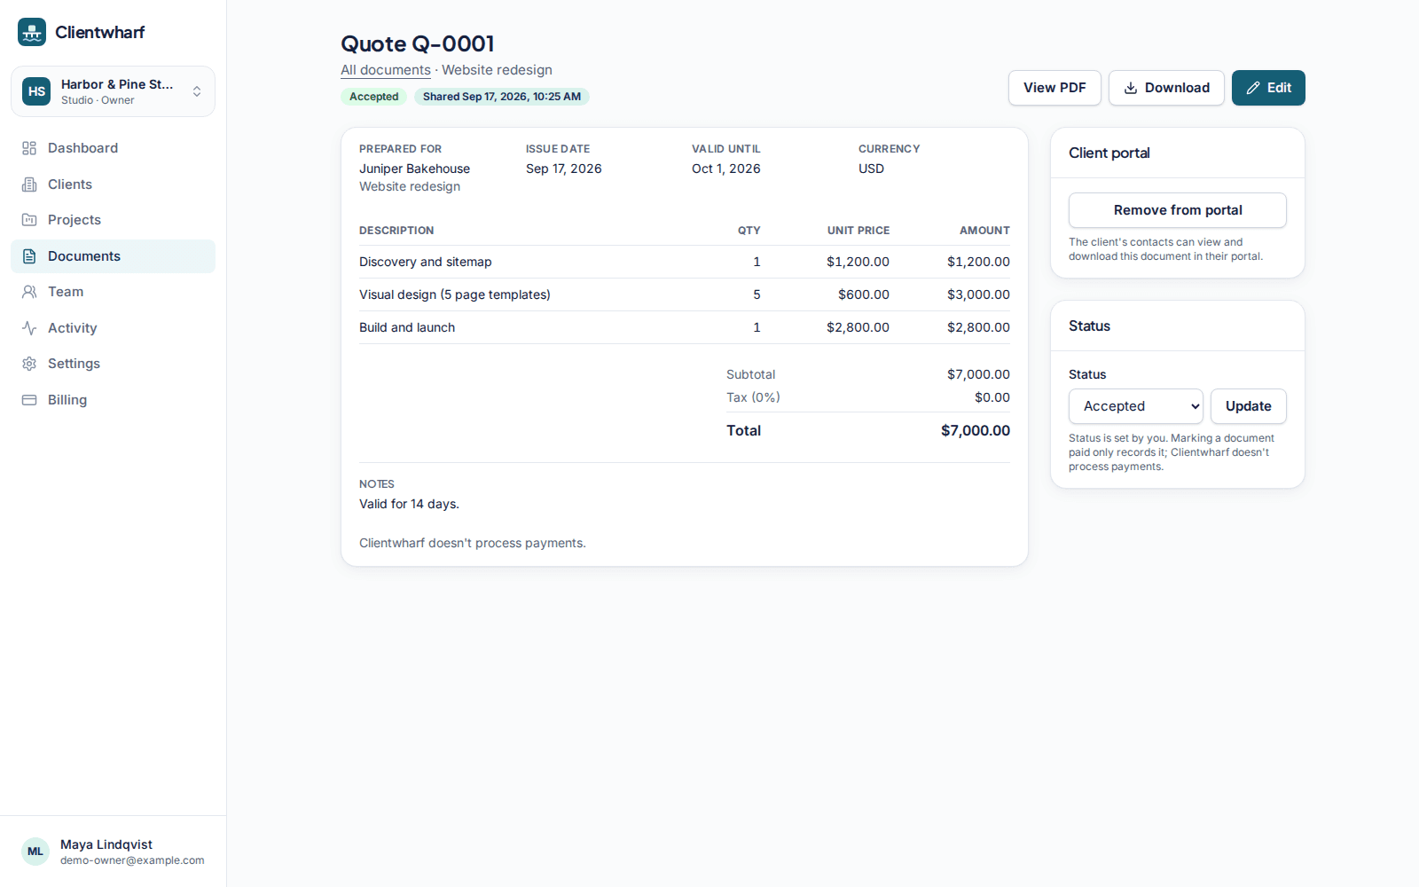Open the Accepted status dropdown
The height and width of the screenshot is (887, 1419).
[x=1135, y=406]
